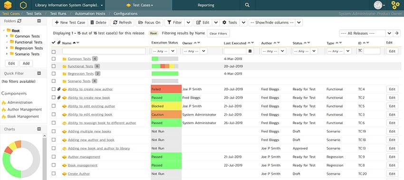Switch to the Automation Hosts sub-tab

[90, 14]
